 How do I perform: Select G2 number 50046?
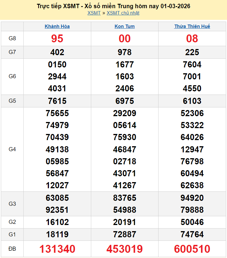(x=192, y=222)
